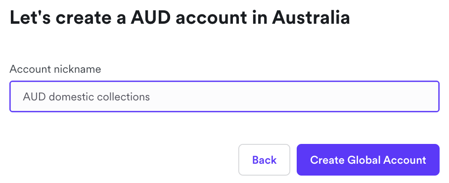The height and width of the screenshot is (183, 449).
Task: Activate the field below the Account nickname label
Action: [x=224, y=96]
